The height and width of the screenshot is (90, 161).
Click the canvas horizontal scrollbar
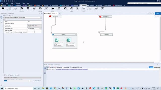click(x=100, y=62)
